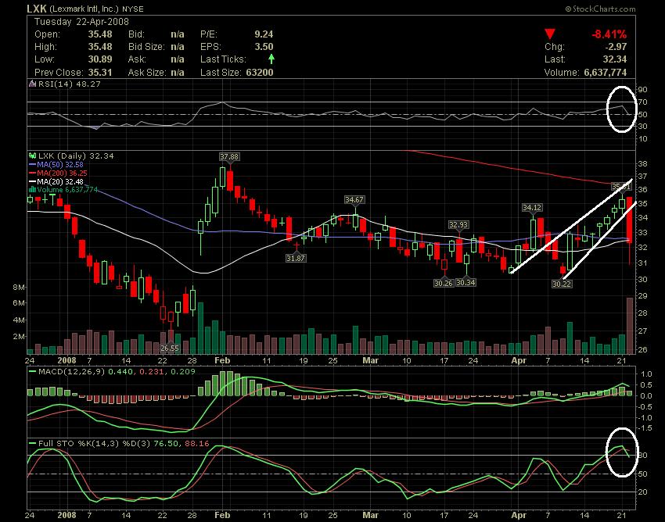665x522 pixels.
Task: Click the blue MA(50) legend color dash
Action: coord(33,164)
